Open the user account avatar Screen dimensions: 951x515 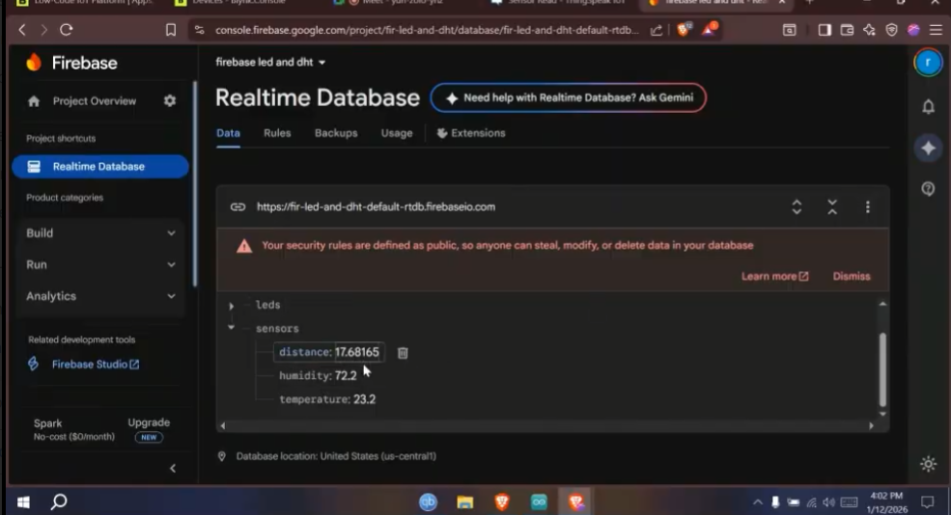tap(928, 63)
